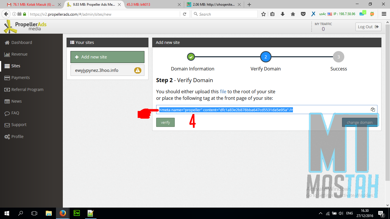This screenshot has width=390, height=219.
Task: Open the Firefox hamburger menu
Action: (x=384, y=14)
